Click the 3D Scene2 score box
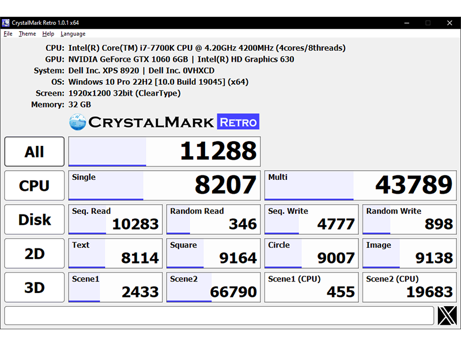 [x=213, y=287]
